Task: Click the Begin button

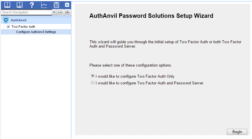Action: (x=237, y=132)
